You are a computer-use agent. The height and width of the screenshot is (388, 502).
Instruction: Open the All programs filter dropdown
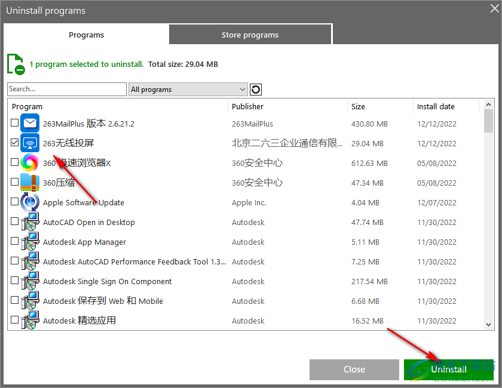pos(188,90)
